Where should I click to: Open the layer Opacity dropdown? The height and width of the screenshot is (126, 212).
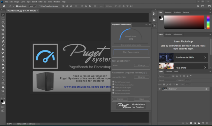pyautogui.click(x=190, y=80)
